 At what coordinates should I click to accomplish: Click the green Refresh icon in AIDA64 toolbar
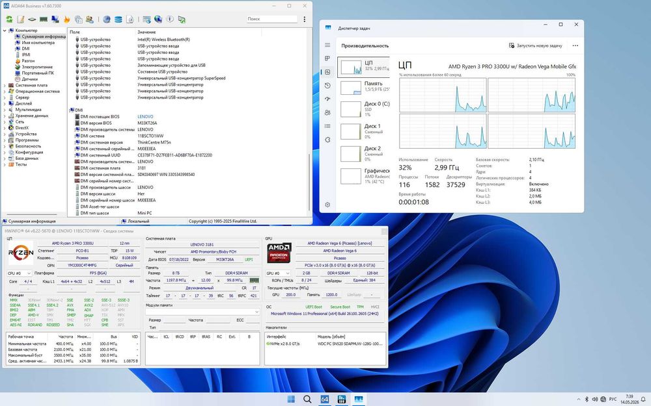pyautogui.click(x=9, y=19)
